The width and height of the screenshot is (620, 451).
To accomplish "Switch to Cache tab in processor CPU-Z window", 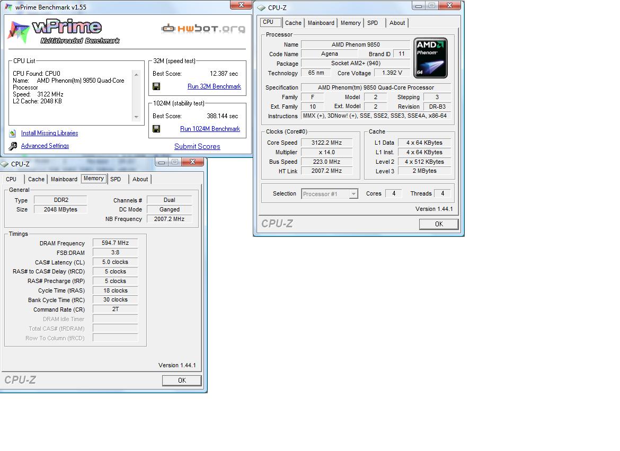I will point(294,23).
